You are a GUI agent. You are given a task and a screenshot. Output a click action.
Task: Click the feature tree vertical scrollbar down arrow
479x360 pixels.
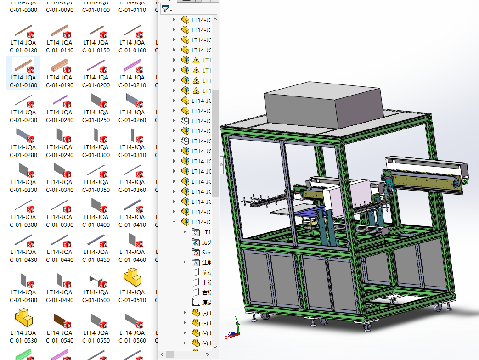pos(215,348)
